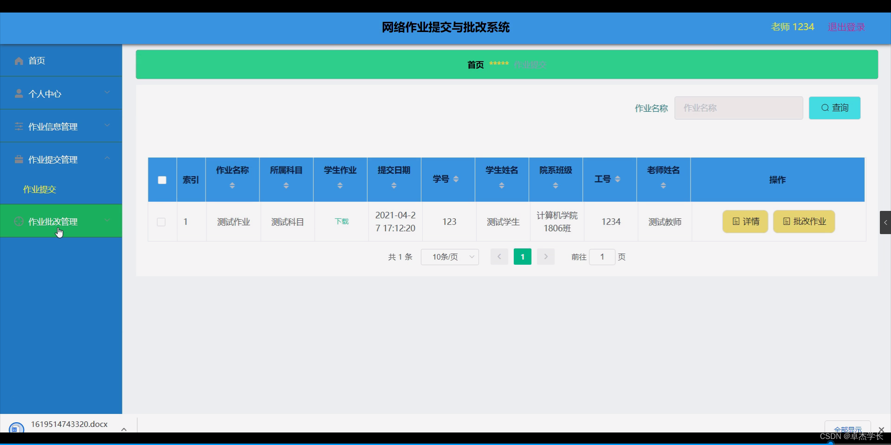Collapse the 作业提交管理 sidebar section

[x=107, y=159]
